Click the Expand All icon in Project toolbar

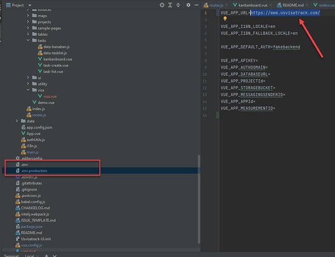tap(170, 5)
